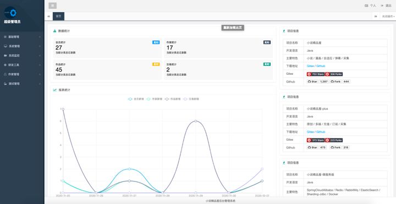Toggle the 会员新增 series in chart legend
The height and width of the screenshot is (204, 396).
point(136,99)
